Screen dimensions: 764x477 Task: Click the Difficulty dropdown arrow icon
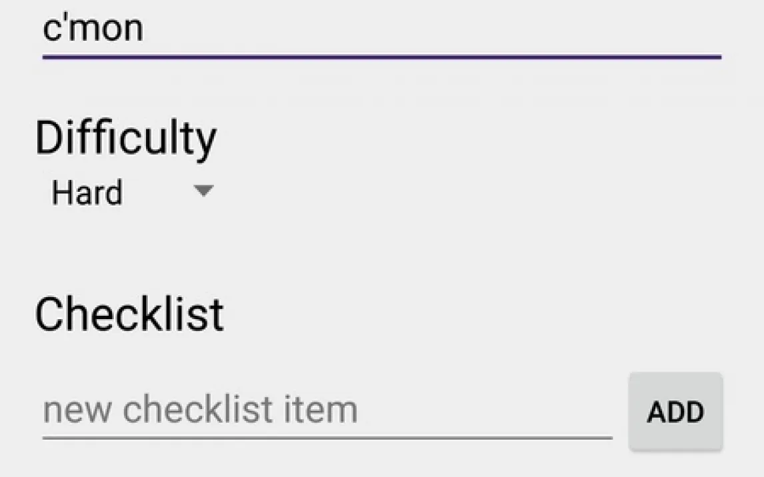click(204, 191)
